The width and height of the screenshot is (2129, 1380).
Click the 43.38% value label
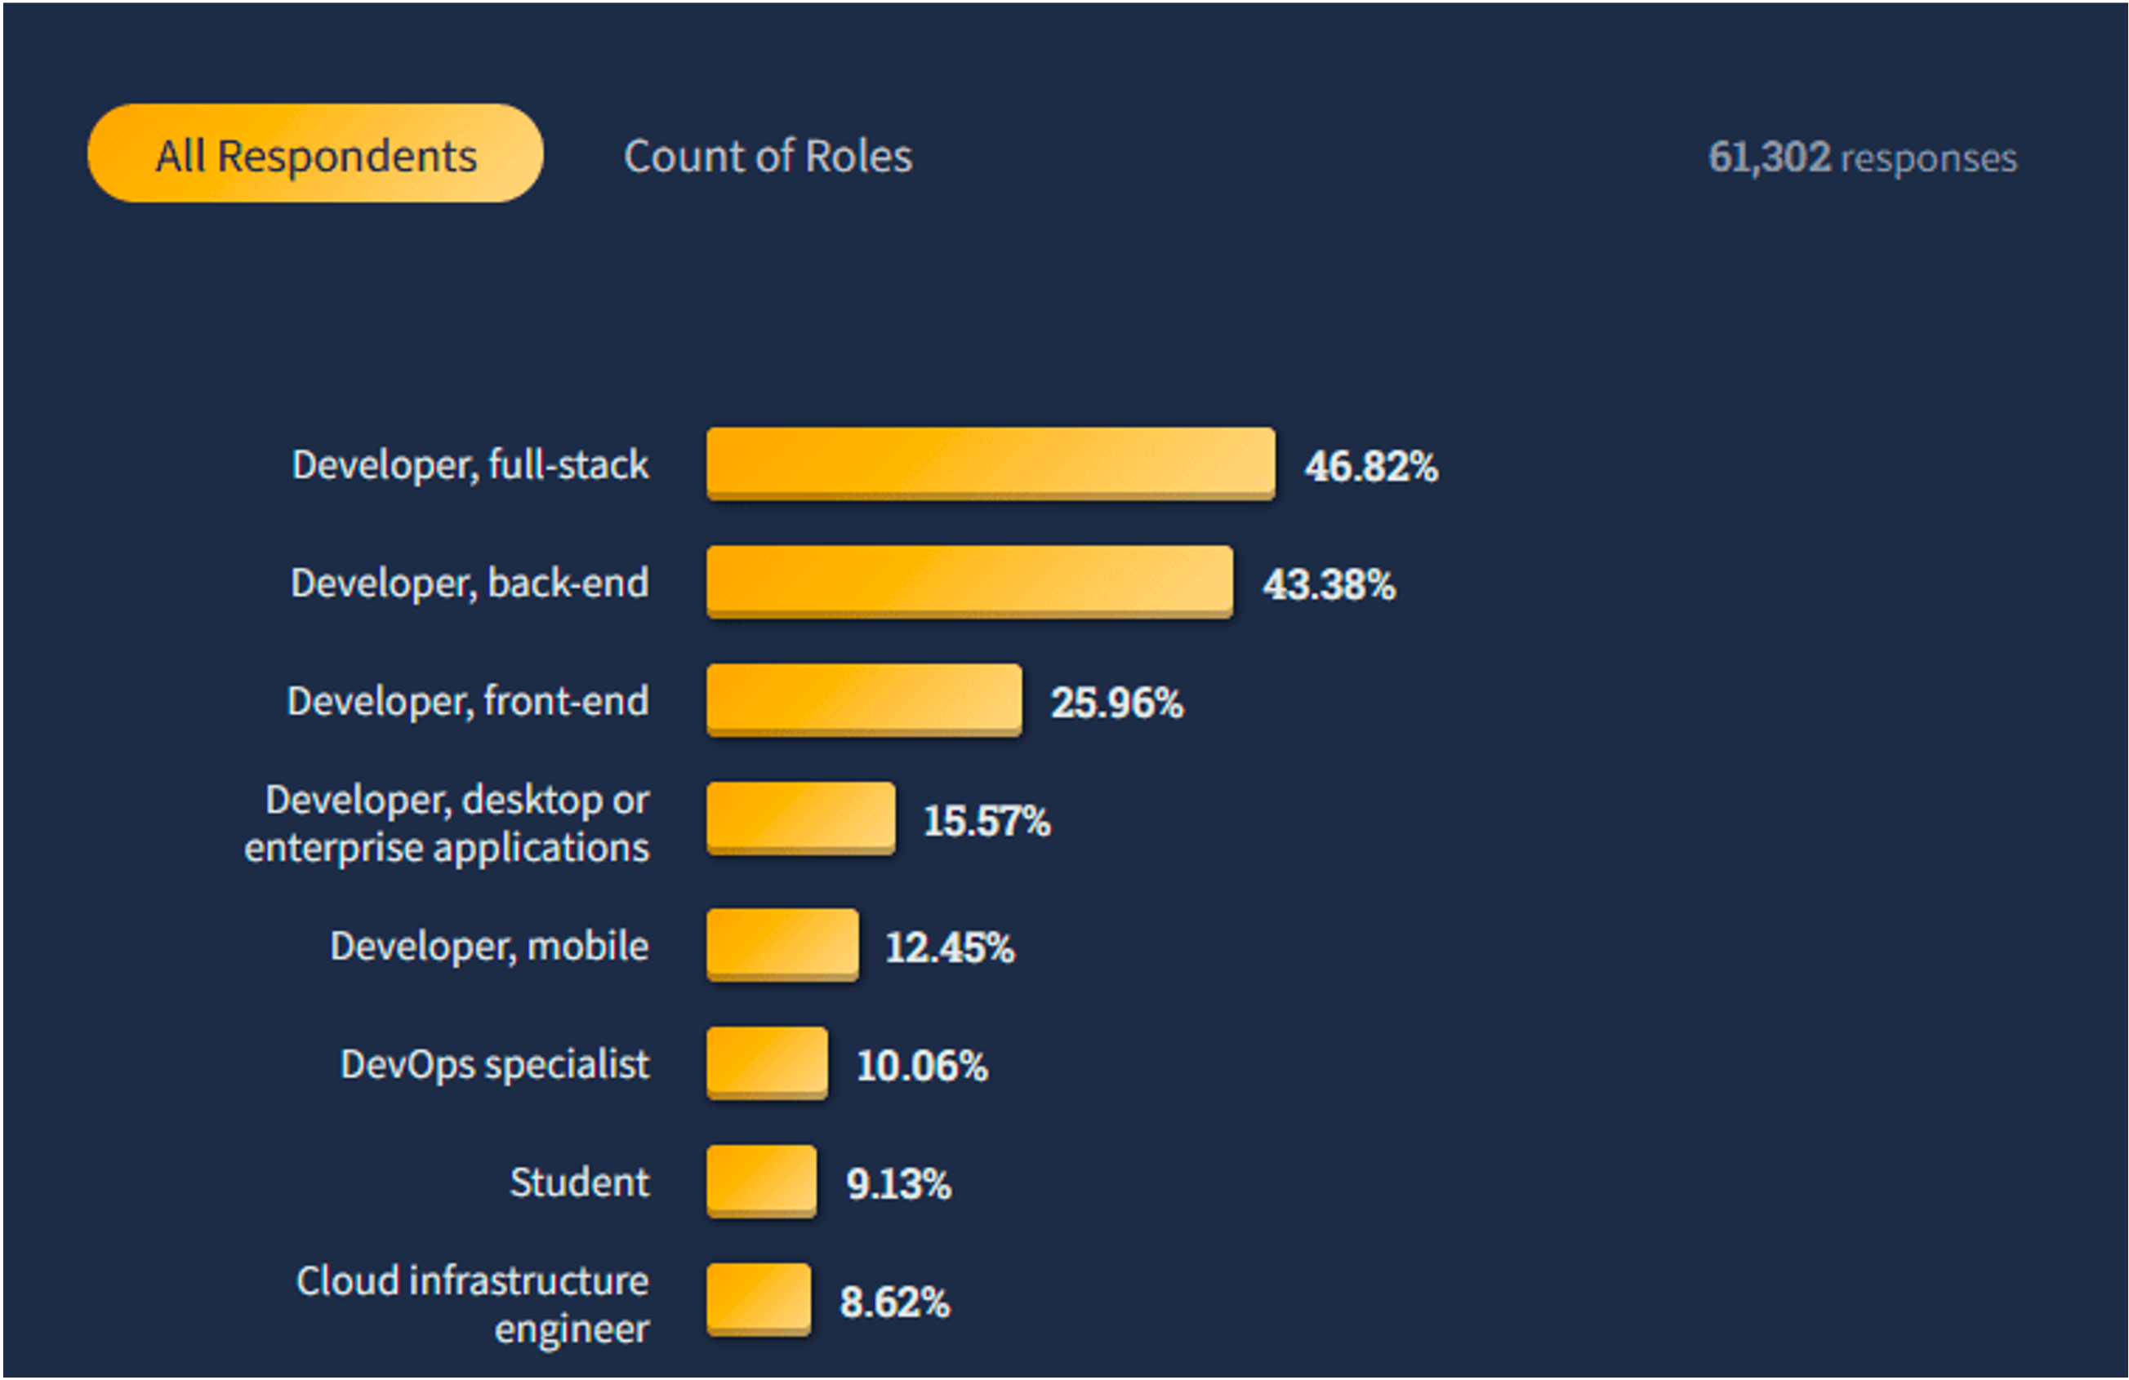point(1329,584)
